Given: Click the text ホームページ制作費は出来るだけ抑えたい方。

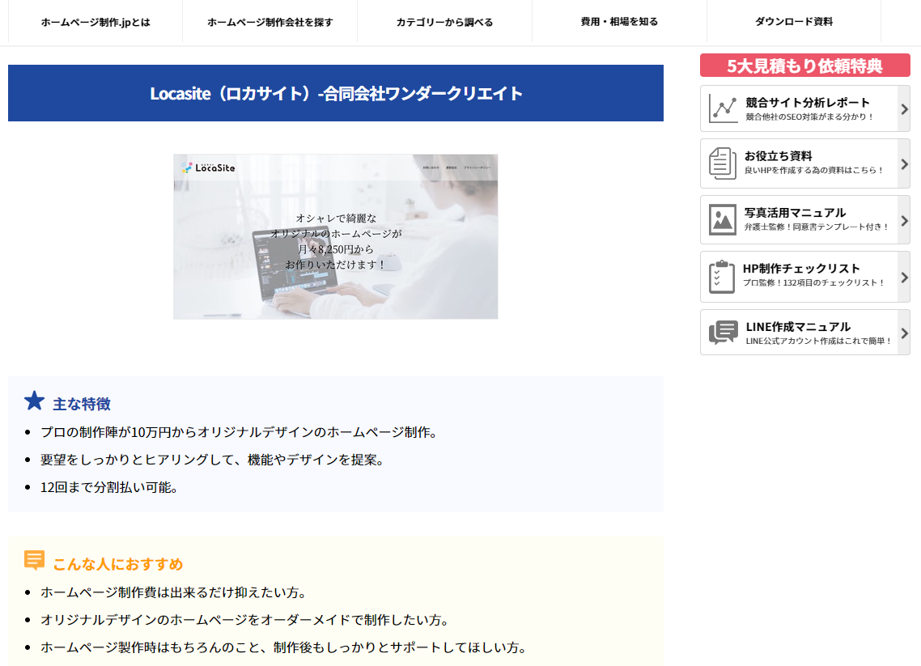Looking at the screenshot, I should [175, 592].
